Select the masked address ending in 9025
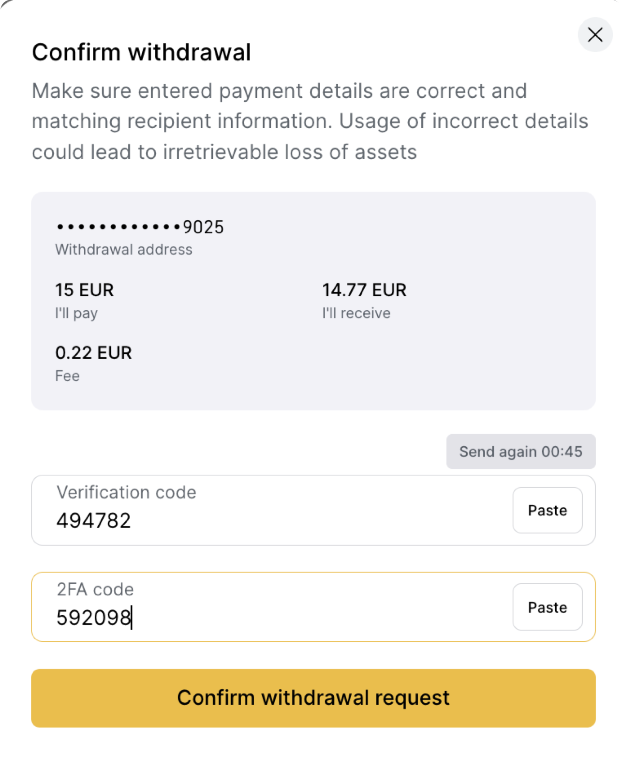The image size is (622, 757). [x=139, y=227]
